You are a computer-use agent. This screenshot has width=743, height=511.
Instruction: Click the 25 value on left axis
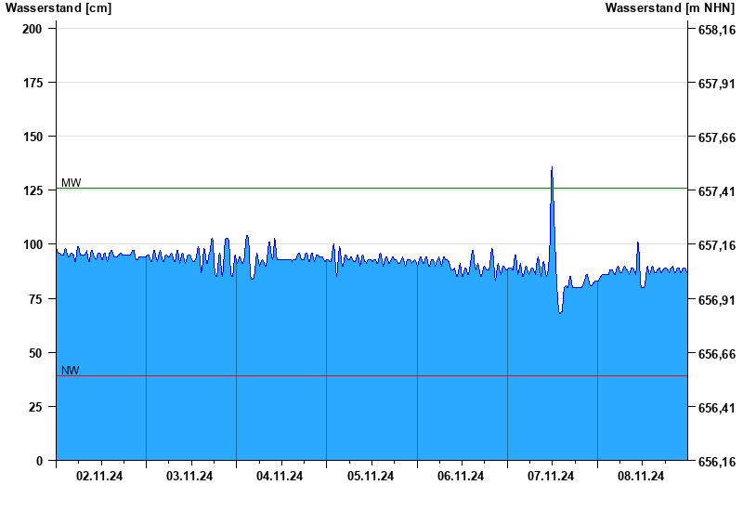[x=35, y=407]
